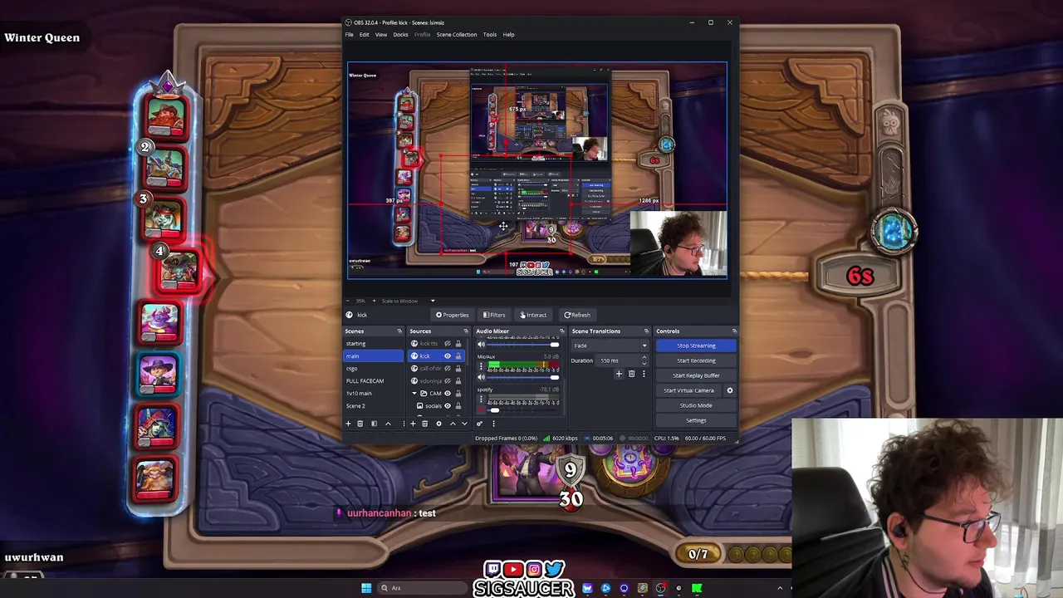Open Filters for the selected source
This screenshot has width=1063, height=598.
tap(494, 315)
